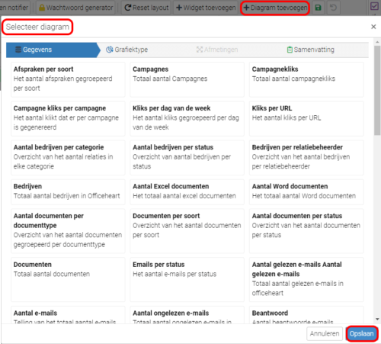Select the Documenten total card

coord(68,279)
